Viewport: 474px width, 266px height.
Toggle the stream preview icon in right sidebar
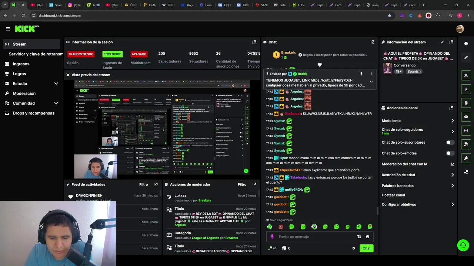466,75
